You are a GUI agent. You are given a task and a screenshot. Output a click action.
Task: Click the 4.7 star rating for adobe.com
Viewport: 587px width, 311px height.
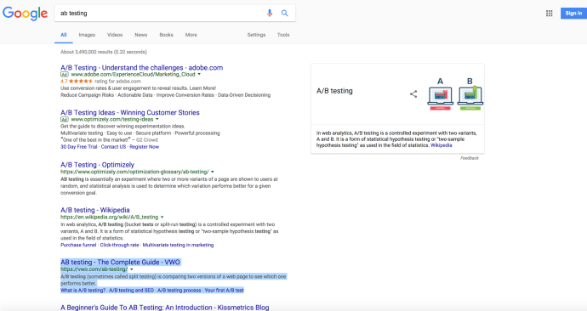pyautogui.click(x=77, y=81)
